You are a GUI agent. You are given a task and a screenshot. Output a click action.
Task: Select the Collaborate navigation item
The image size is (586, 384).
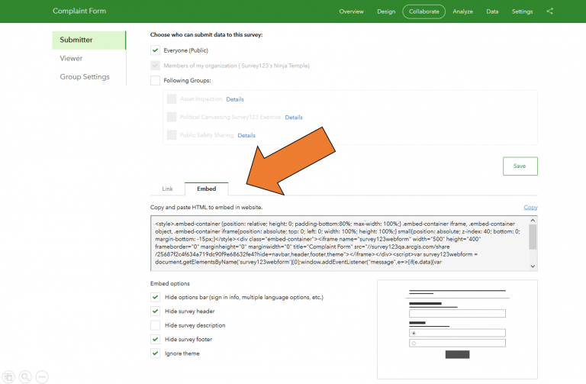pos(423,11)
